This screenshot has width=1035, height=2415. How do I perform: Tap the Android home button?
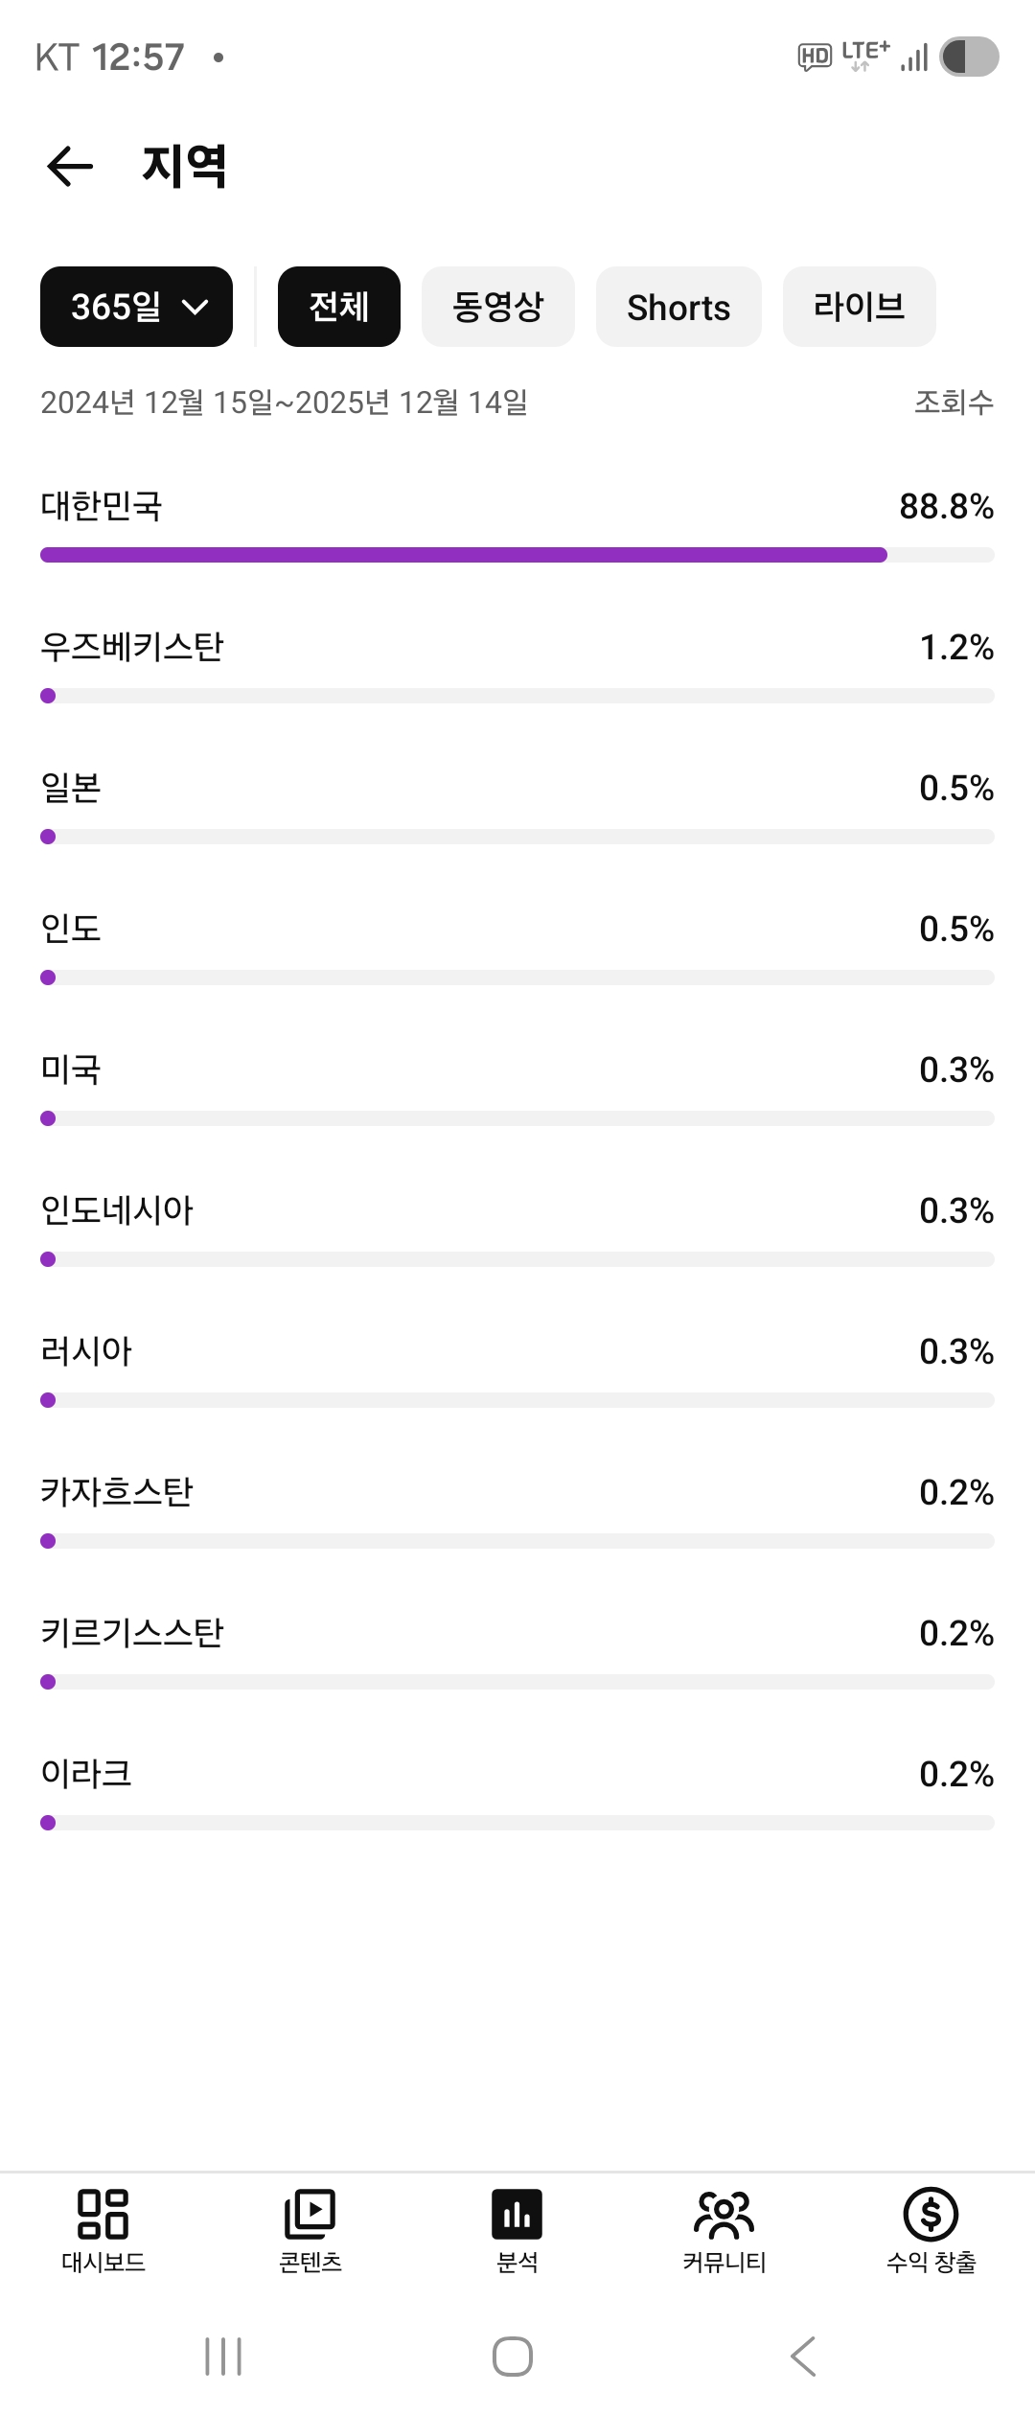tap(513, 2357)
